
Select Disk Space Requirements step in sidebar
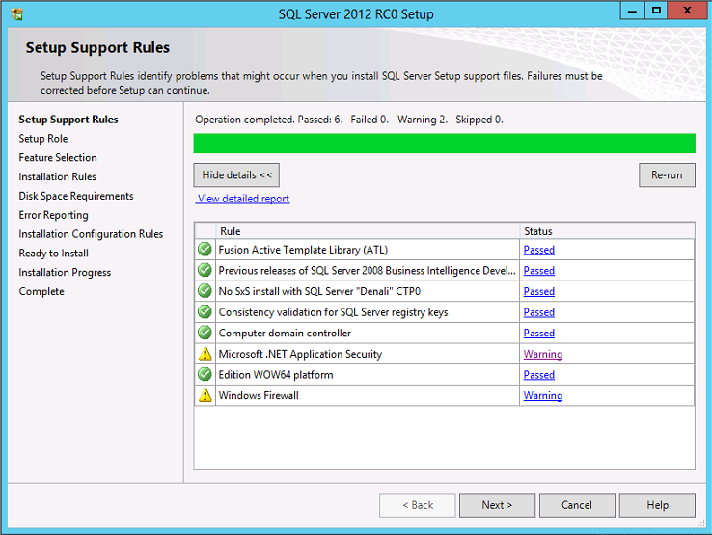click(x=76, y=196)
